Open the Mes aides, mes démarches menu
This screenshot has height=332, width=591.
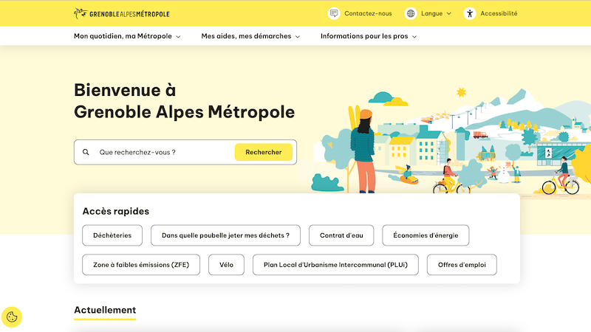click(x=250, y=36)
